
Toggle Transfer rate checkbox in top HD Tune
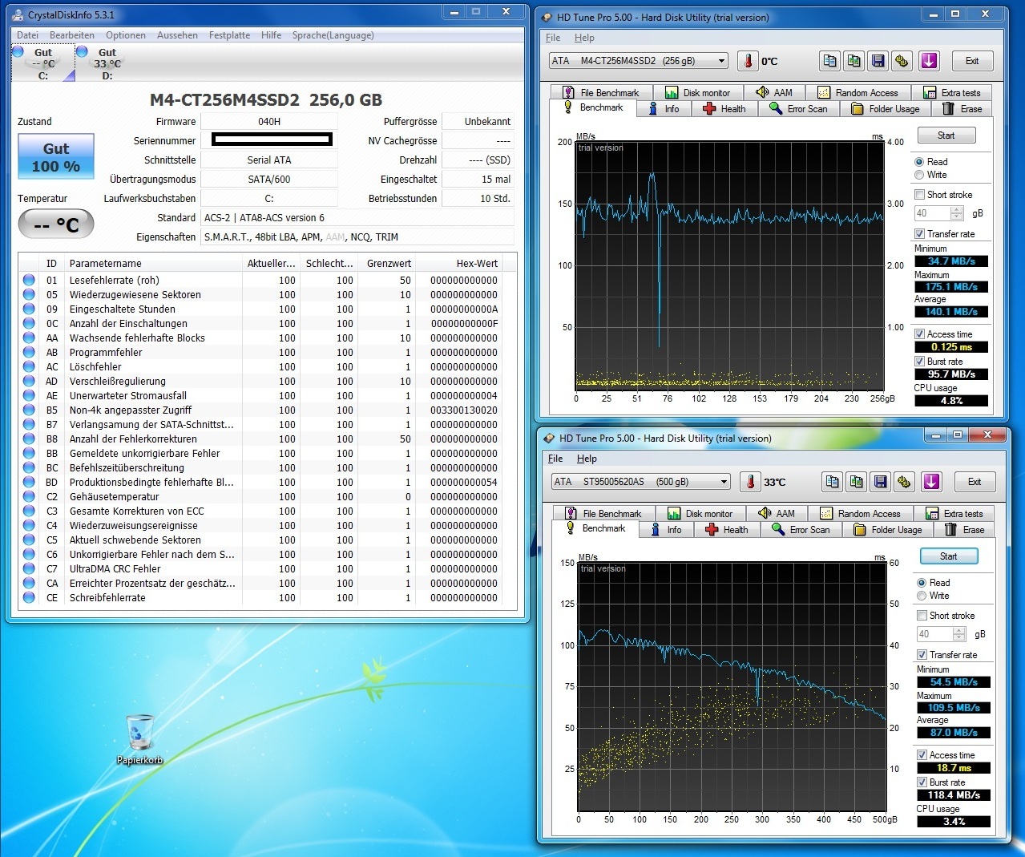[919, 234]
